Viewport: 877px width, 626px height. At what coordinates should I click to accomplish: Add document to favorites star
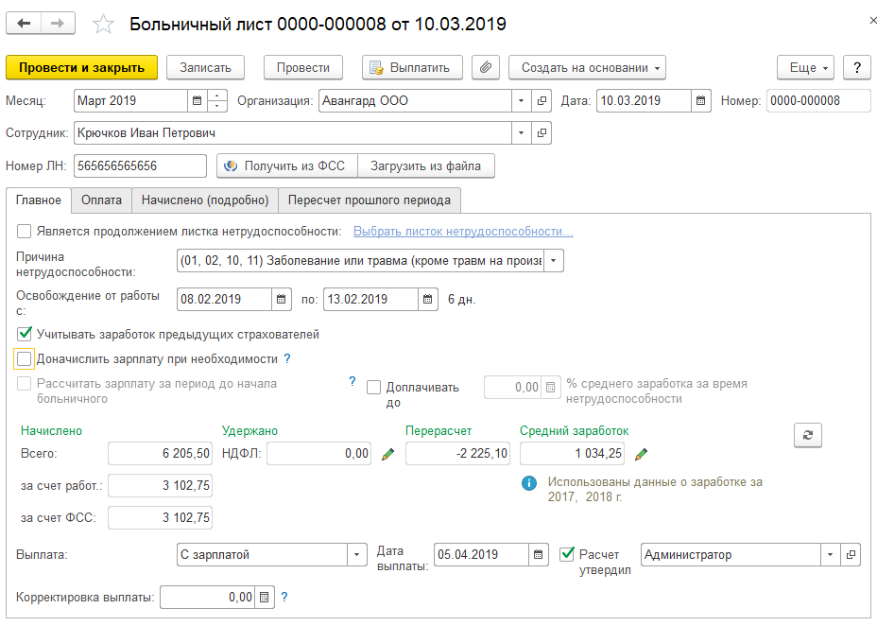104,25
